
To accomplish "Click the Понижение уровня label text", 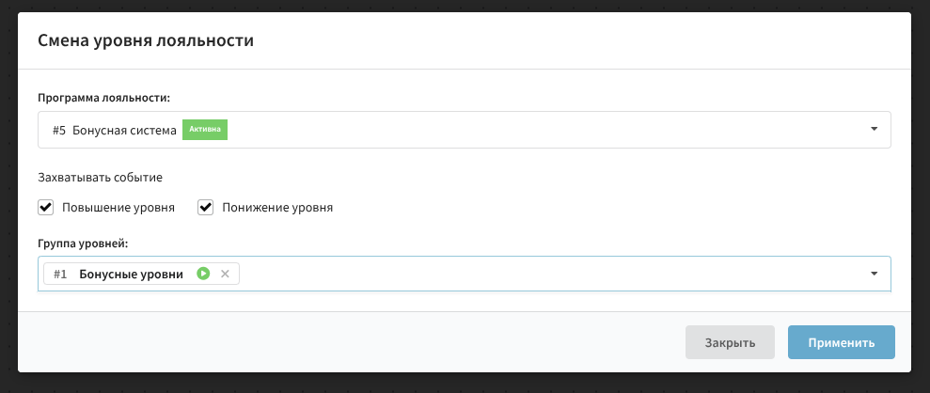I will coord(277,207).
